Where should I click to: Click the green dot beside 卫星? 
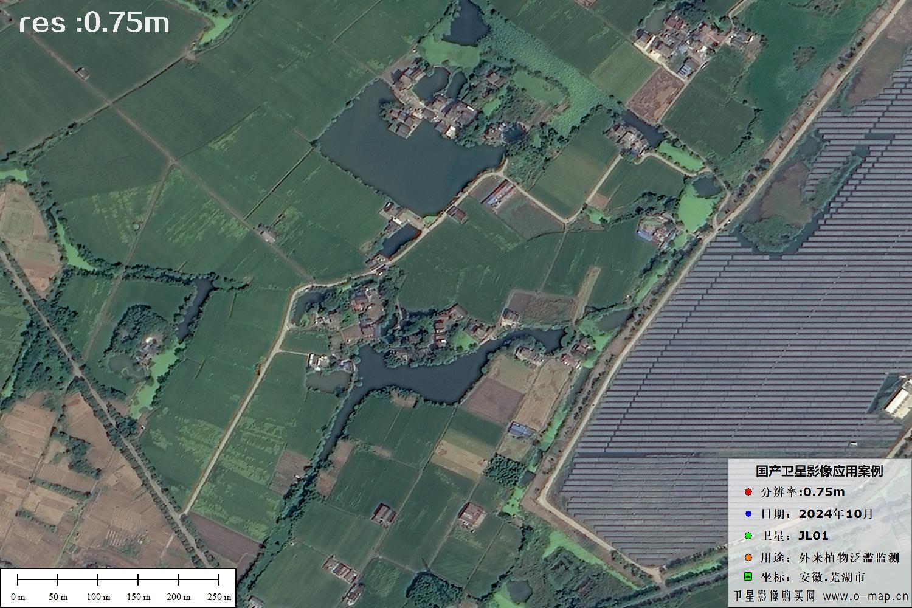tap(748, 536)
